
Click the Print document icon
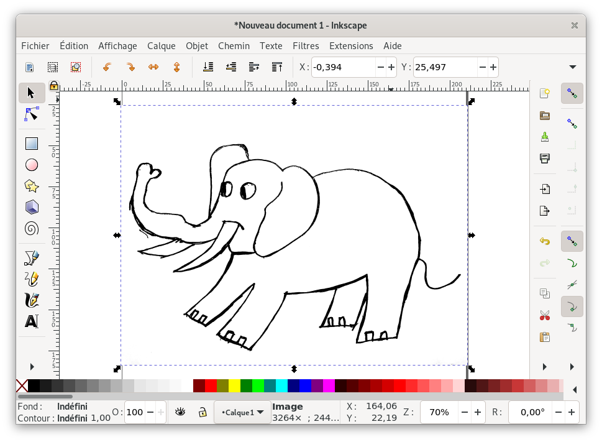(545, 159)
